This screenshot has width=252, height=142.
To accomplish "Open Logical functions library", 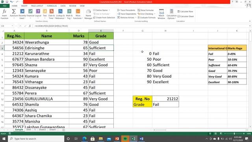I will (38, 14).
